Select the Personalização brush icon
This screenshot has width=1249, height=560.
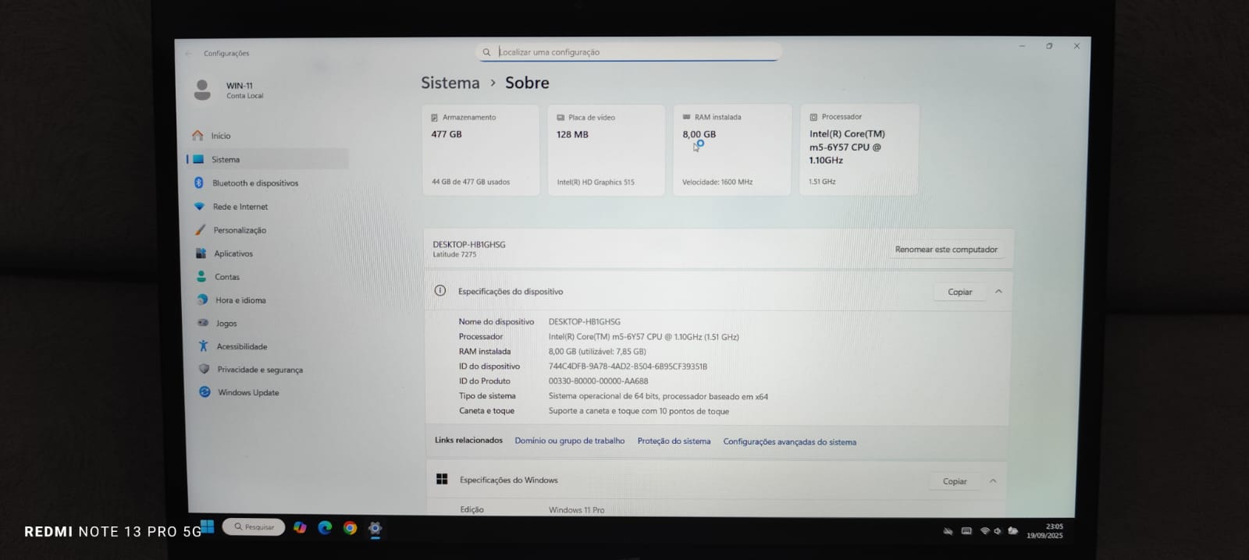[x=200, y=230]
